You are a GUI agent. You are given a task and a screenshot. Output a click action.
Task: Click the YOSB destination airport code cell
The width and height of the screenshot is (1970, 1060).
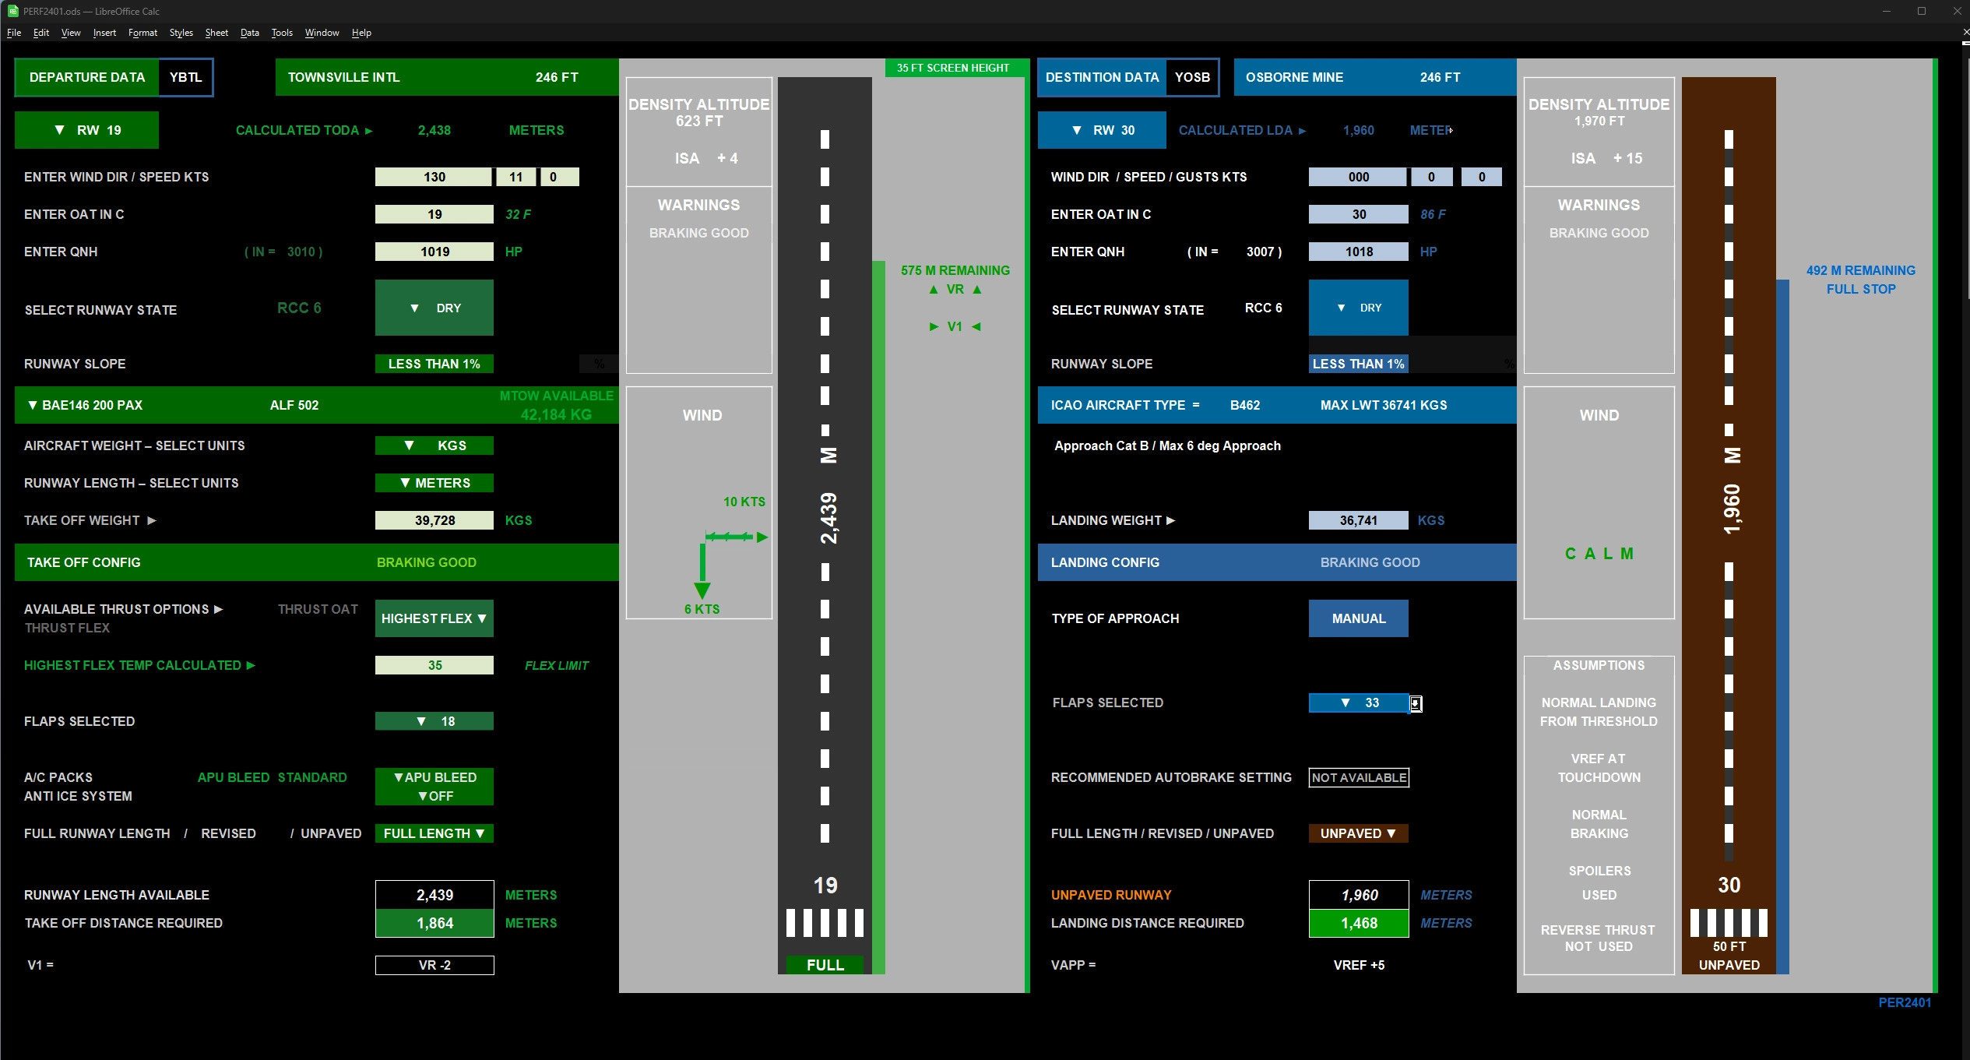(1192, 77)
